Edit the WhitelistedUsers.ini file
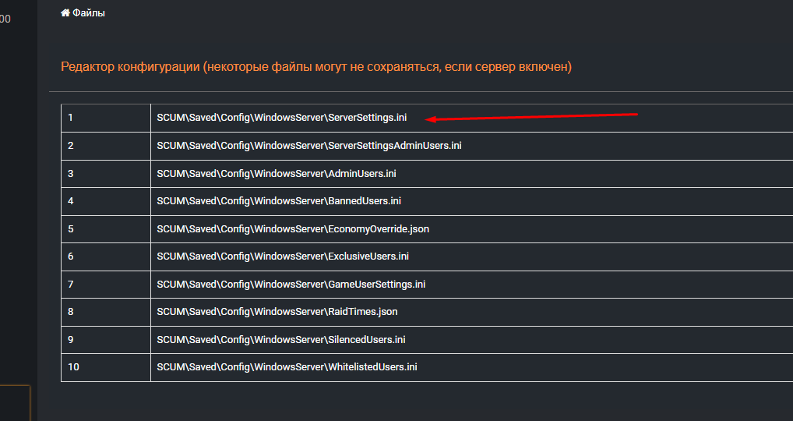 [x=287, y=367]
